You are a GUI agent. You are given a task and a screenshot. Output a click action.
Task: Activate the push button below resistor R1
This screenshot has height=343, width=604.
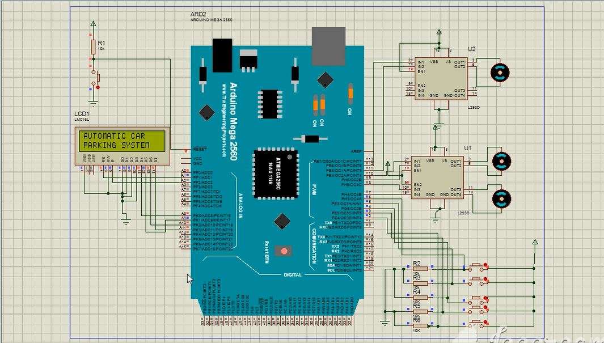95,78
